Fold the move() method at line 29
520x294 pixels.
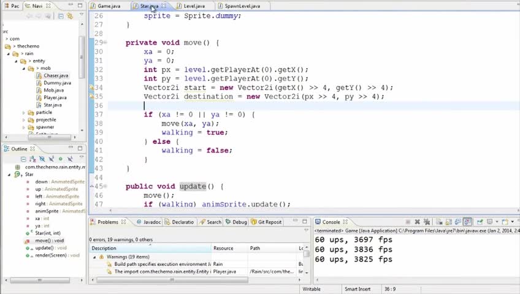click(x=105, y=42)
